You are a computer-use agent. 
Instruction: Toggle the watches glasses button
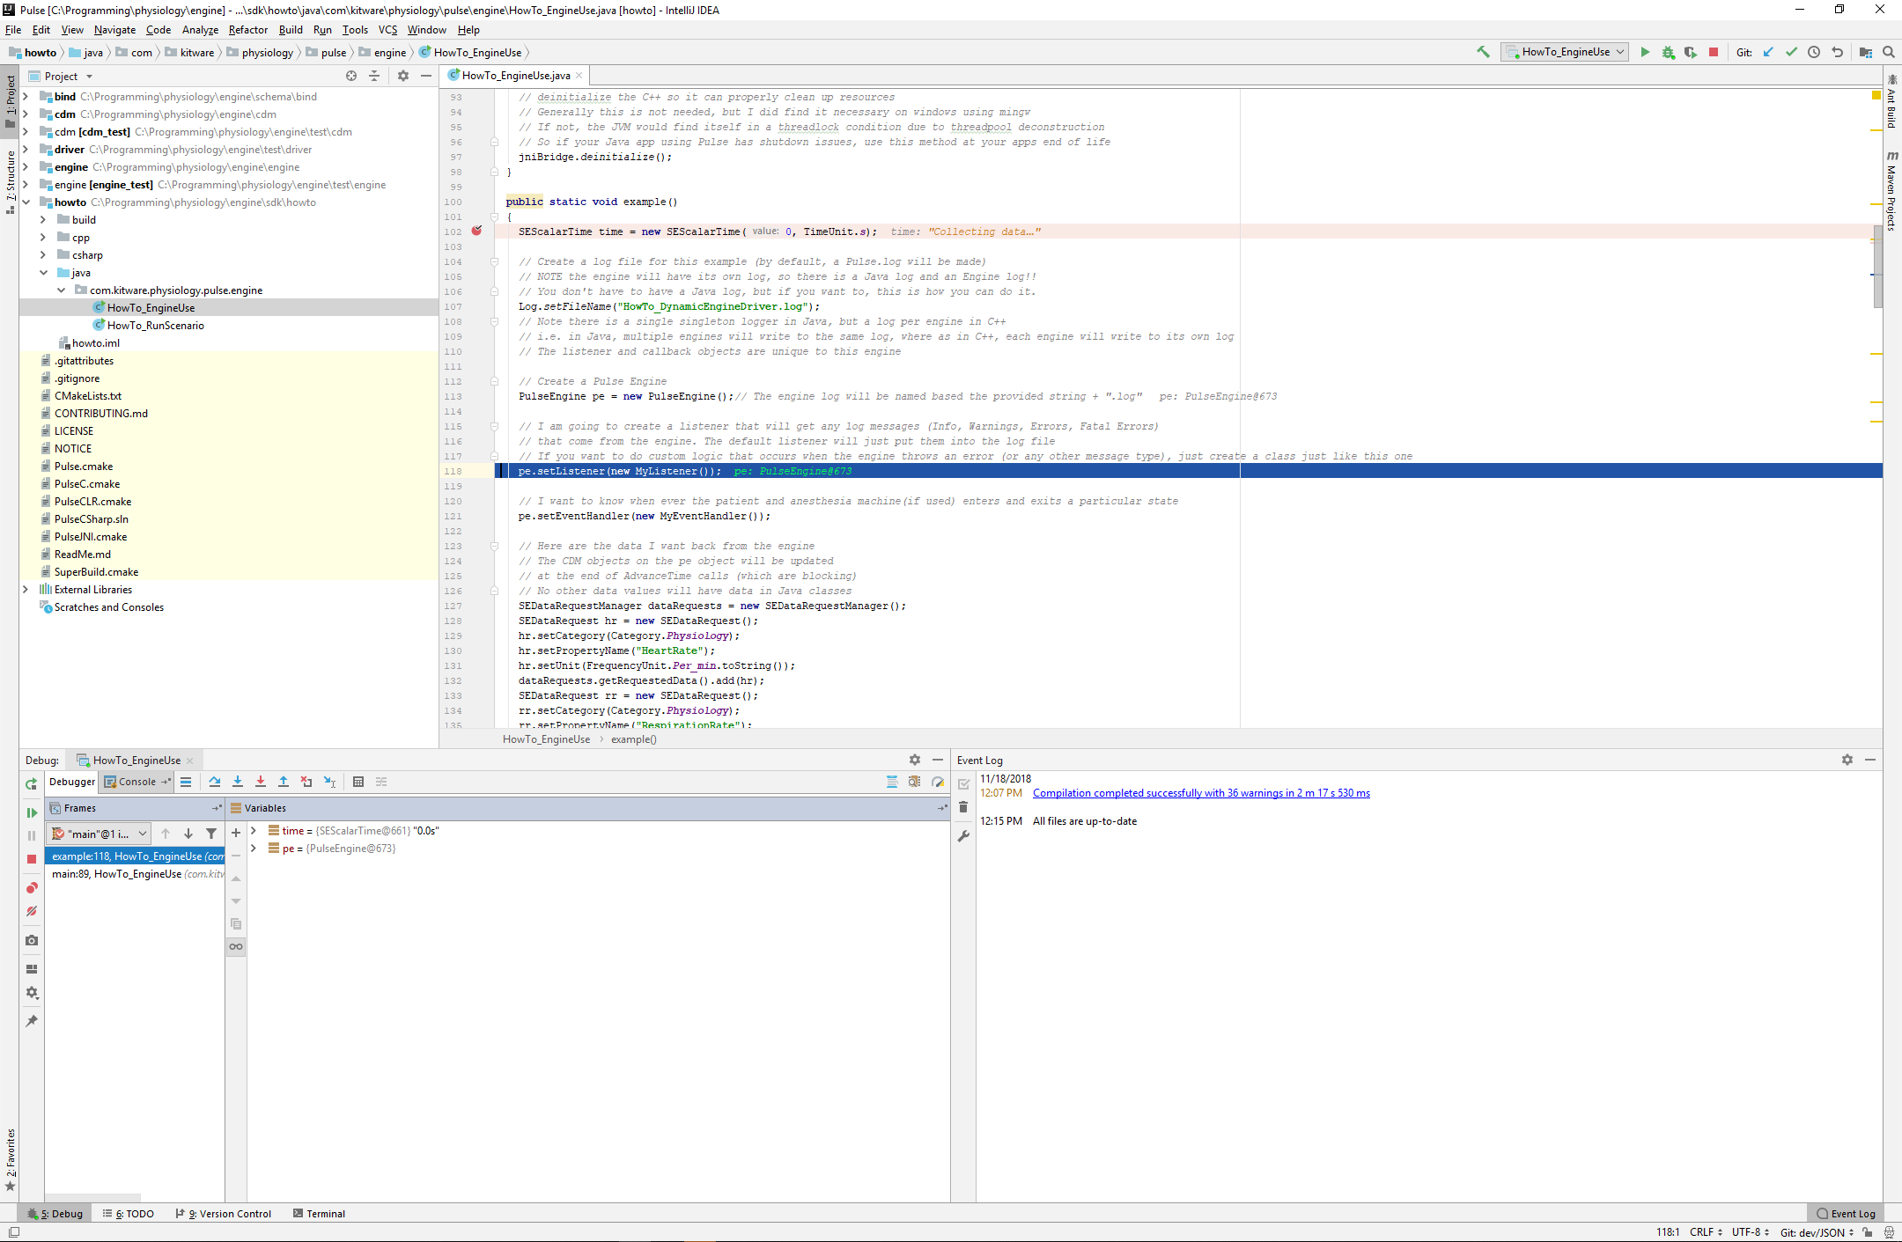[x=236, y=947]
